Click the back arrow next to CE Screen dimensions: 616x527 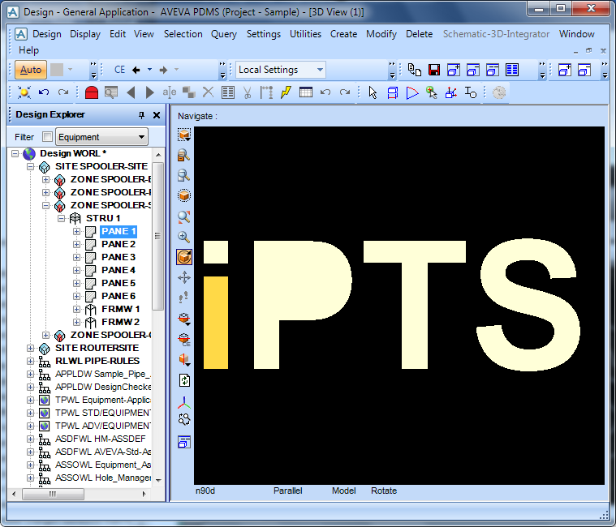click(136, 70)
